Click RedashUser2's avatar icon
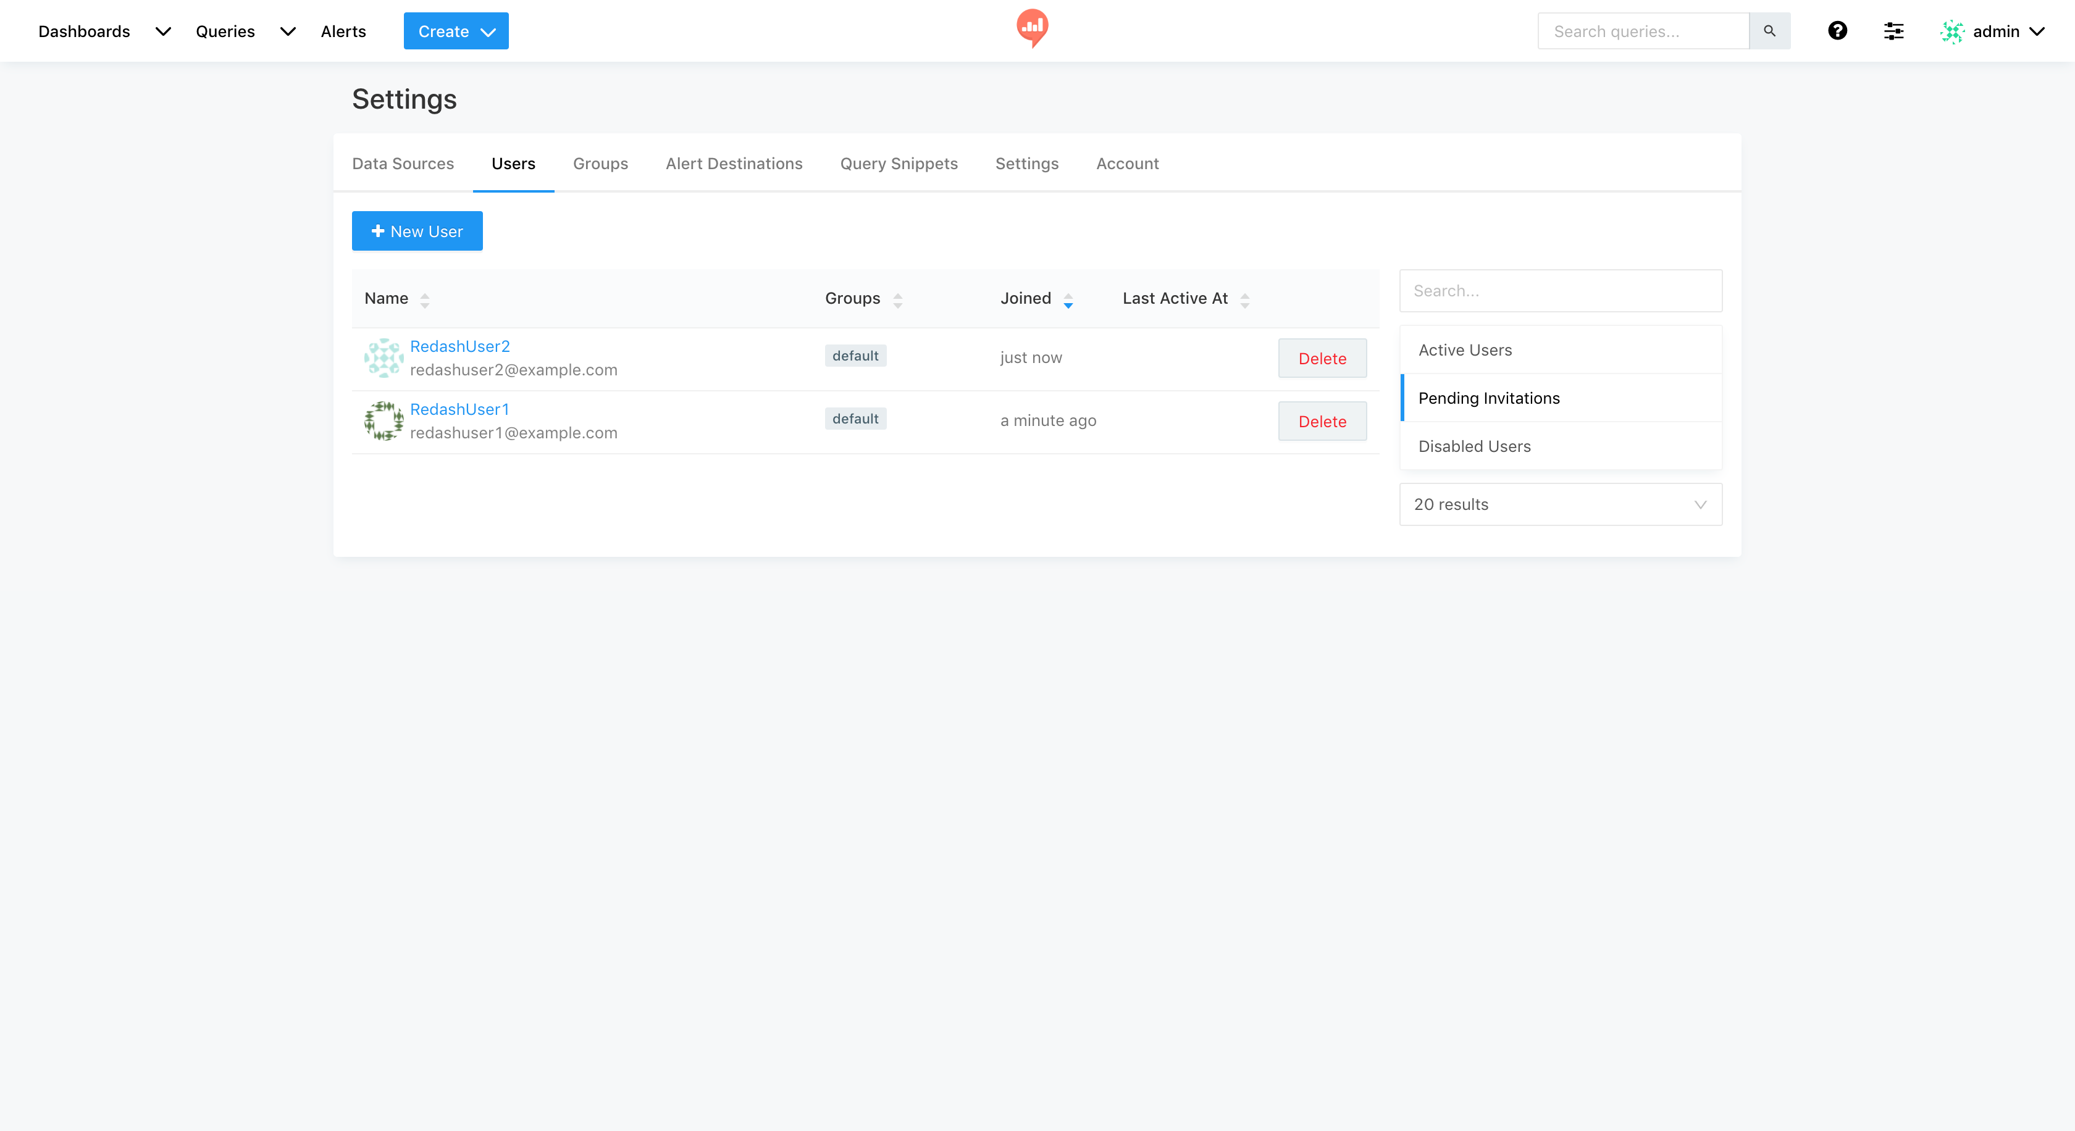This screenshot has width=2075, height=1131. click(x=384, y=357)
